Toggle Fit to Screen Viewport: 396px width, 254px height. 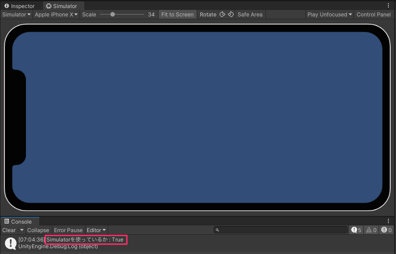click(177, 14)
